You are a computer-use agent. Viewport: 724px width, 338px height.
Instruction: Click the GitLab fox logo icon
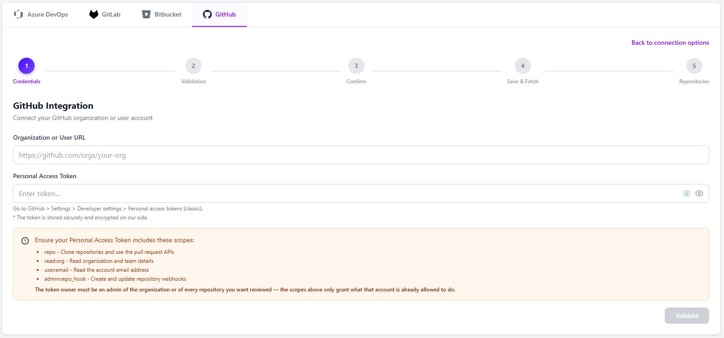point(94,14)
